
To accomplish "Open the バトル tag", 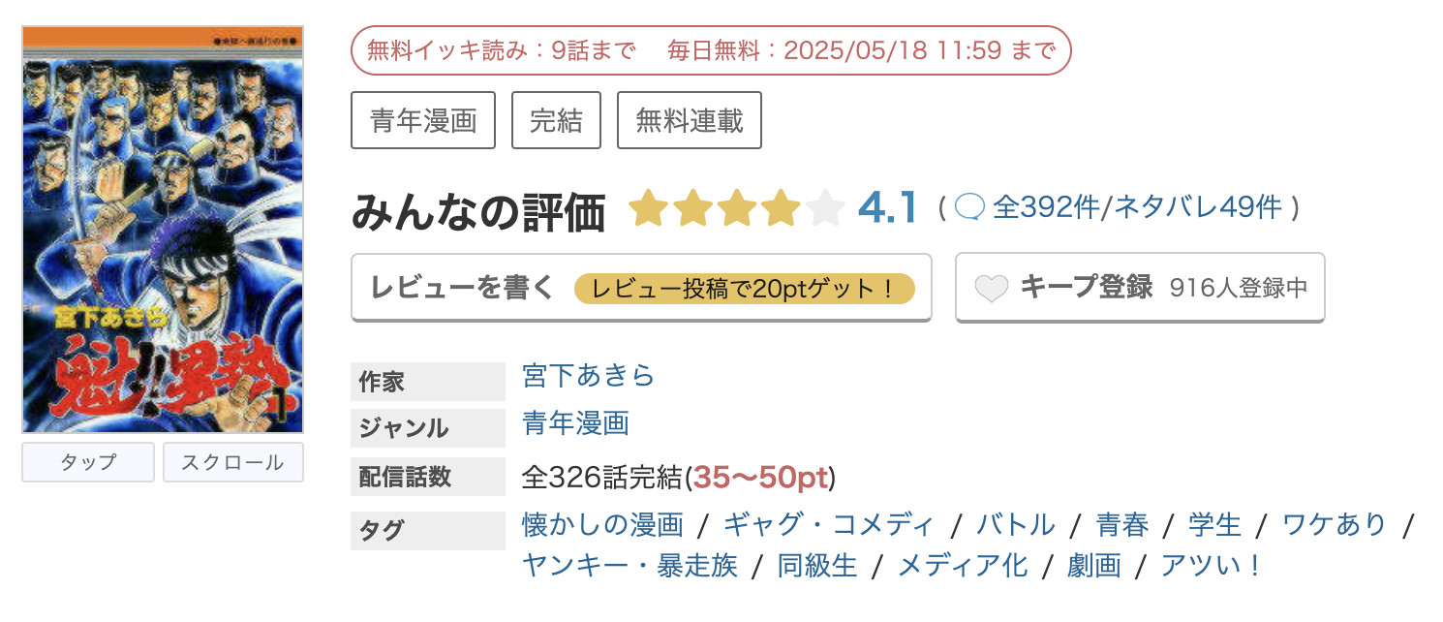I will coord(1016,525).
